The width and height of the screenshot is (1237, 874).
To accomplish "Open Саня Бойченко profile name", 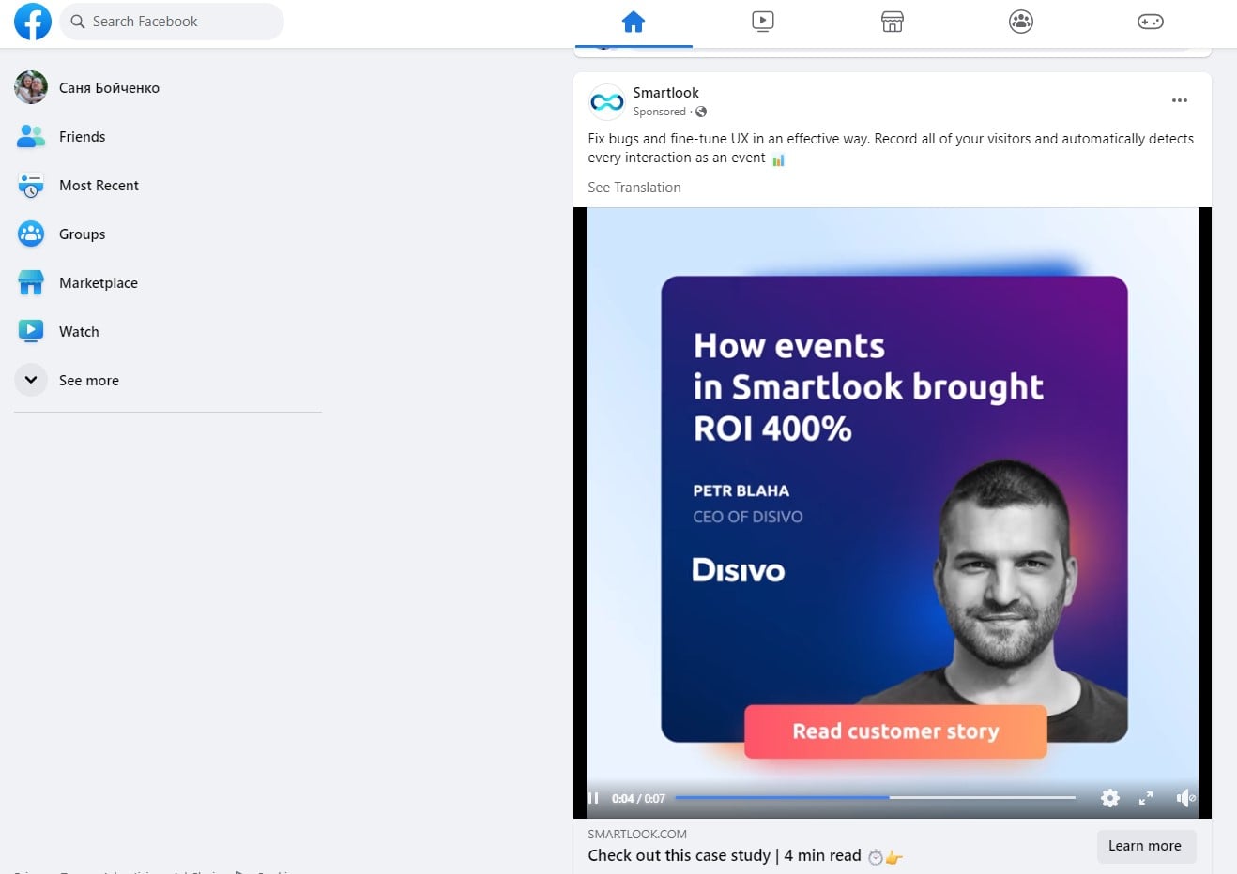I will [x=109, y=88].
